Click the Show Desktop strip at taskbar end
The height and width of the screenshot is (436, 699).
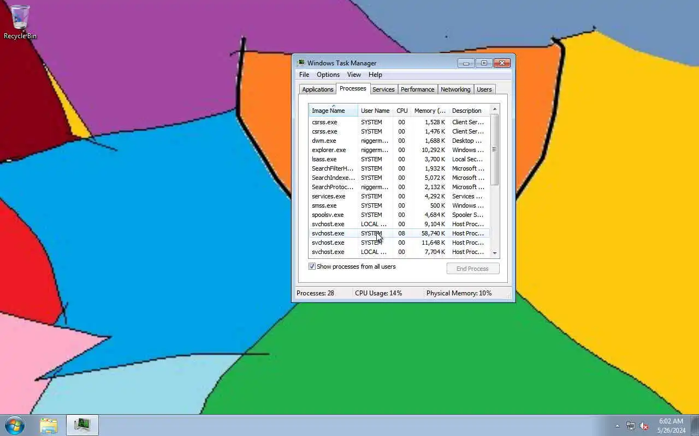pyautogui.click(x=695, y=425)
